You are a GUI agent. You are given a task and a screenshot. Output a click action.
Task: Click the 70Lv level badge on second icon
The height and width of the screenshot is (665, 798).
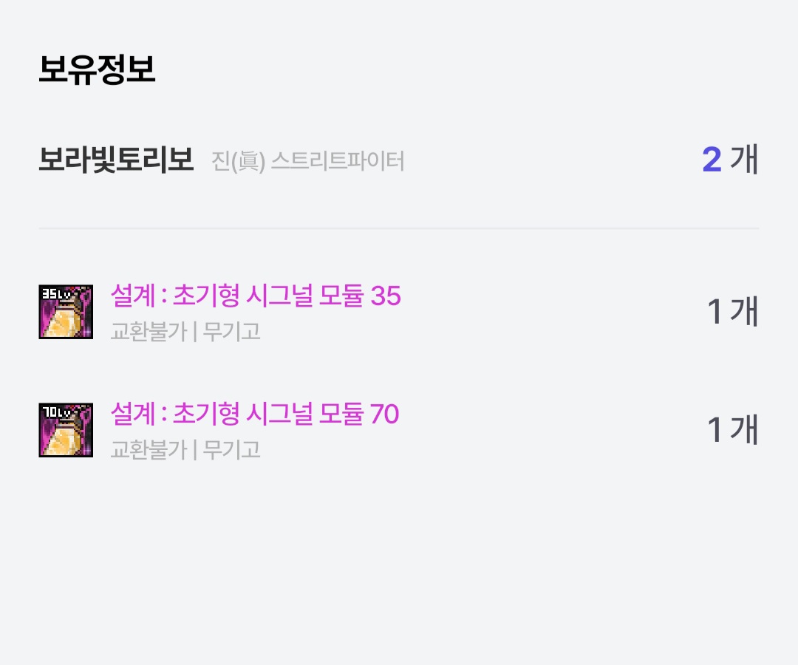tap(56, 412)
